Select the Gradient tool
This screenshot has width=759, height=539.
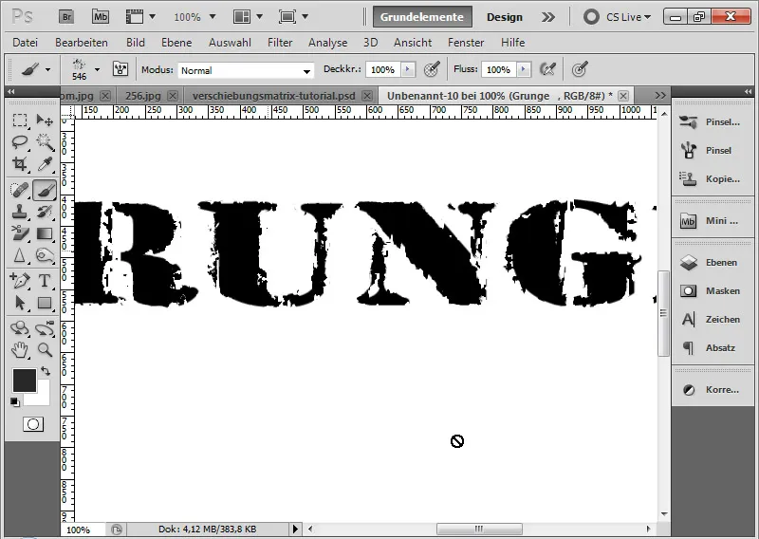point(45,233)
